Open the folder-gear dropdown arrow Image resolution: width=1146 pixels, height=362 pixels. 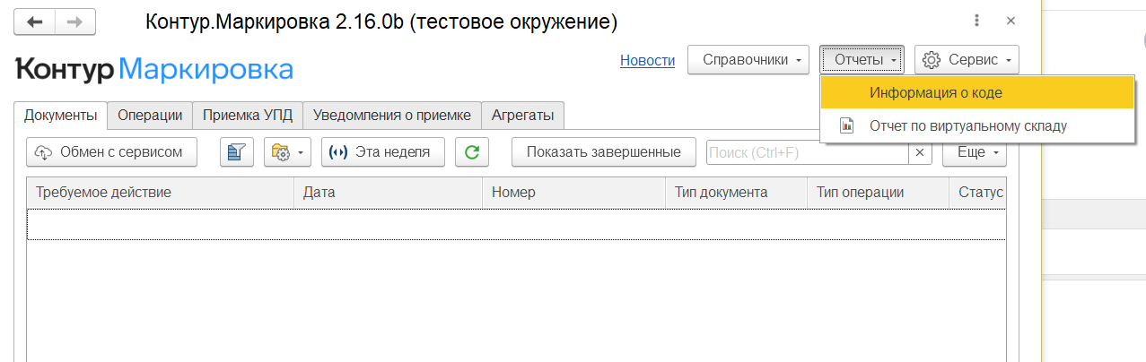[300, 153]
